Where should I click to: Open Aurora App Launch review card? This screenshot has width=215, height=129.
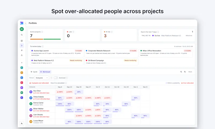57,53
